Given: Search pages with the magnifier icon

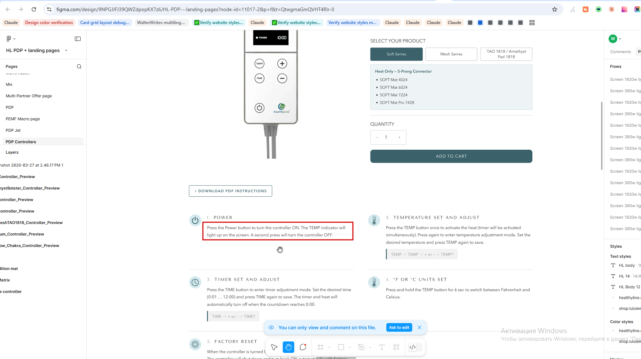Looking at the screenshot, I should click(79, 66).
